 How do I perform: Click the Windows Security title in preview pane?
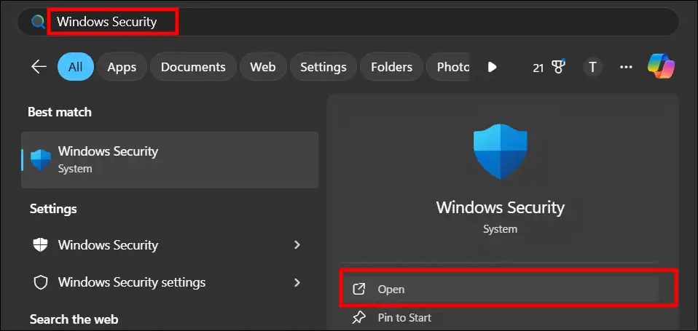coord(501,207)
